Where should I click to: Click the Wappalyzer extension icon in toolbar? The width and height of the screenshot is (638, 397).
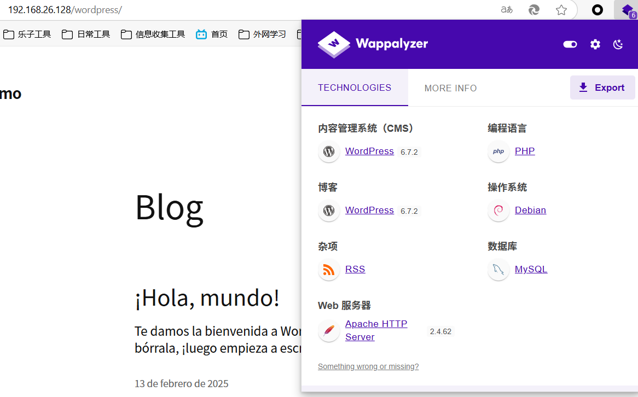(628, 10)
